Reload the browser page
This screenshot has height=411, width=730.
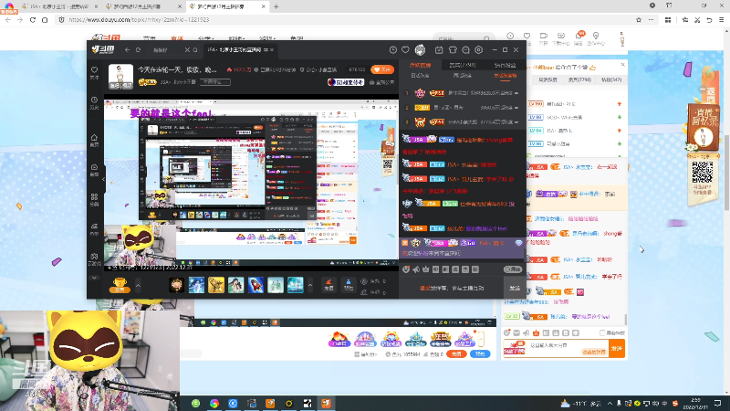(33, 20)
